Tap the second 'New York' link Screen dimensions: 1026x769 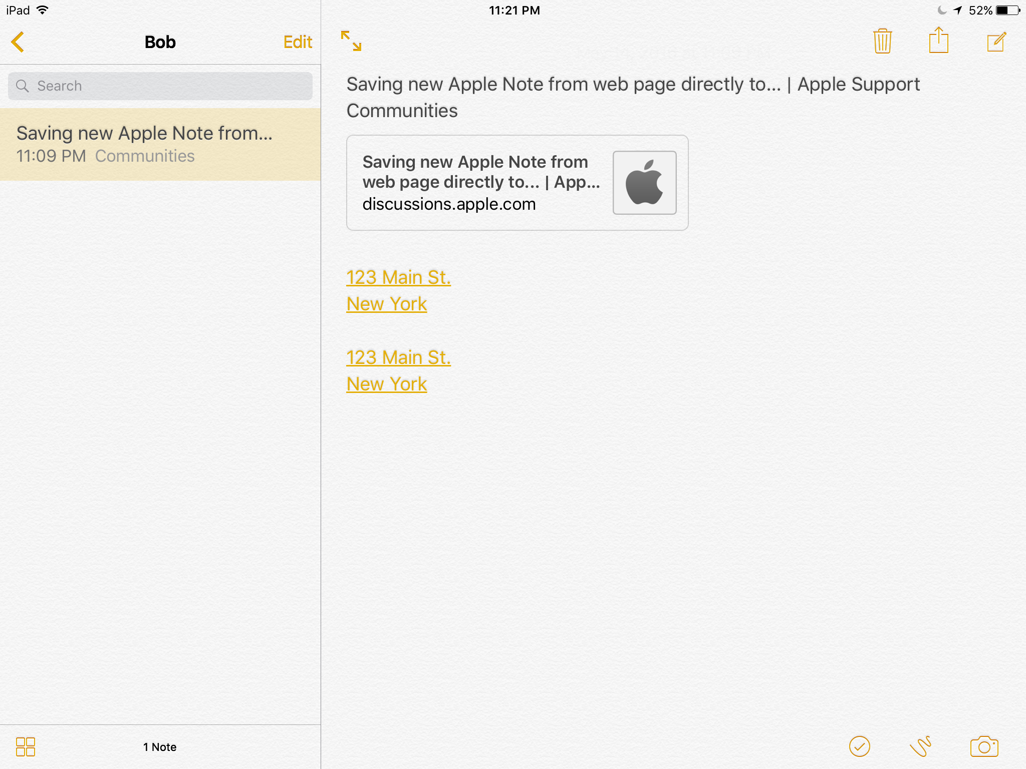pos(386,384)
